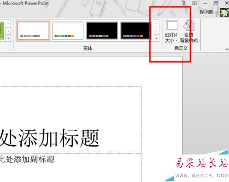Go to next row in themes gallery

click(8, 31)
